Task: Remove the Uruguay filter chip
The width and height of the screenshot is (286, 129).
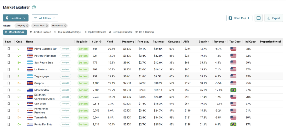Action: tap(27, 26)
